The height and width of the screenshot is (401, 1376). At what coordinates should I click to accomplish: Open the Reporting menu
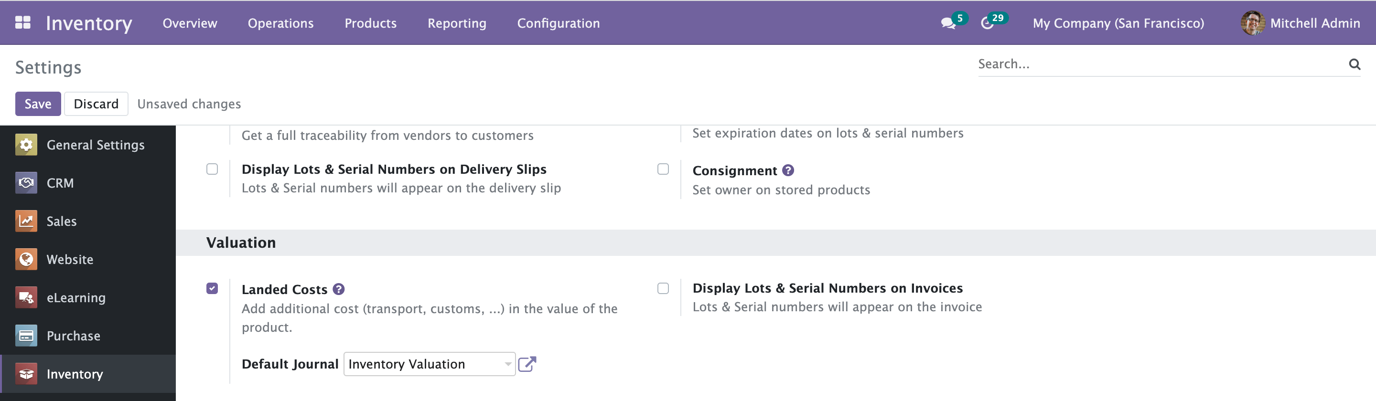[x=457, y=23]
